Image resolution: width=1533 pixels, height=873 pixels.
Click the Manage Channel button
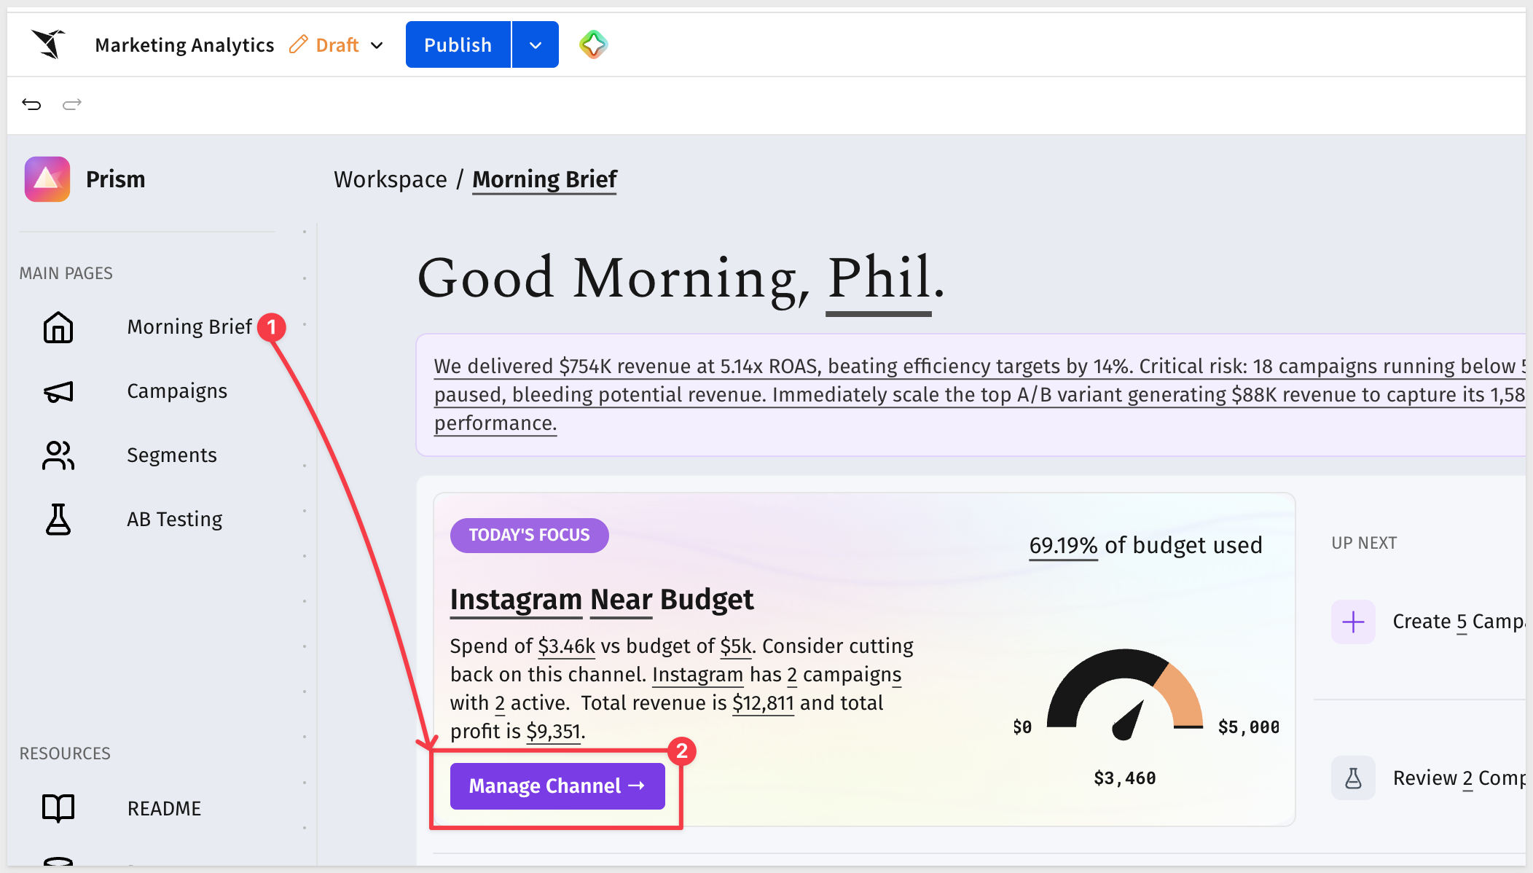point(557,786)
